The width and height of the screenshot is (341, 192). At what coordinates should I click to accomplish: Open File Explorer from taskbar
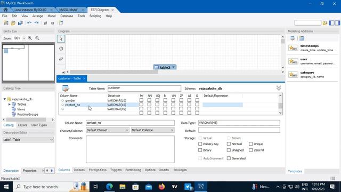click(123, 187)
